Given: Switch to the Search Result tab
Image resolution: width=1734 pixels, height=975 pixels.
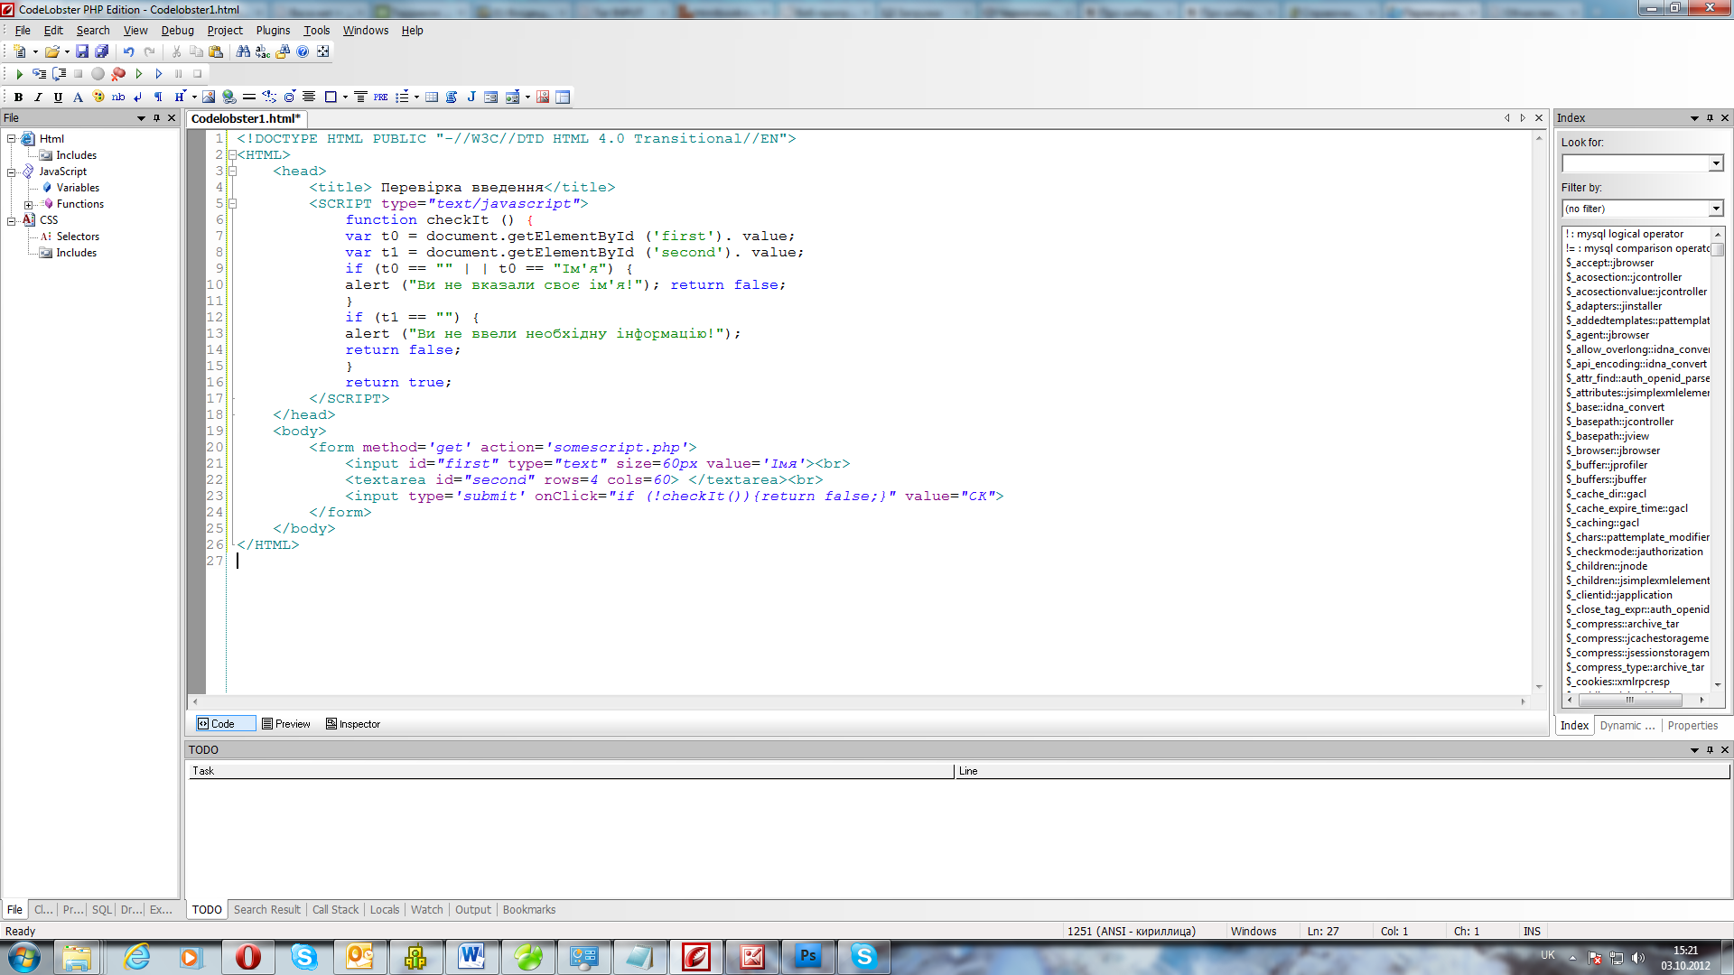Looking at the screenshot, I should [266, 909].
